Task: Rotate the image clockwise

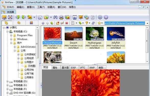Action: pyautogui.click(x=24, y=17)
